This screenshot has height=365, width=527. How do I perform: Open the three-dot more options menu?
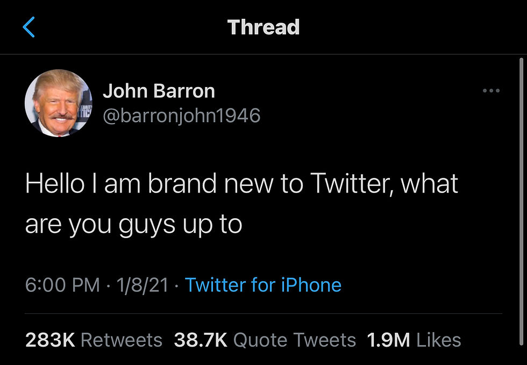[x=491, y=91]
